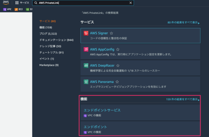Click the search field containing AWS PrivateLink
This screenshot has width=209, height=137.
[x=83, y=3]
